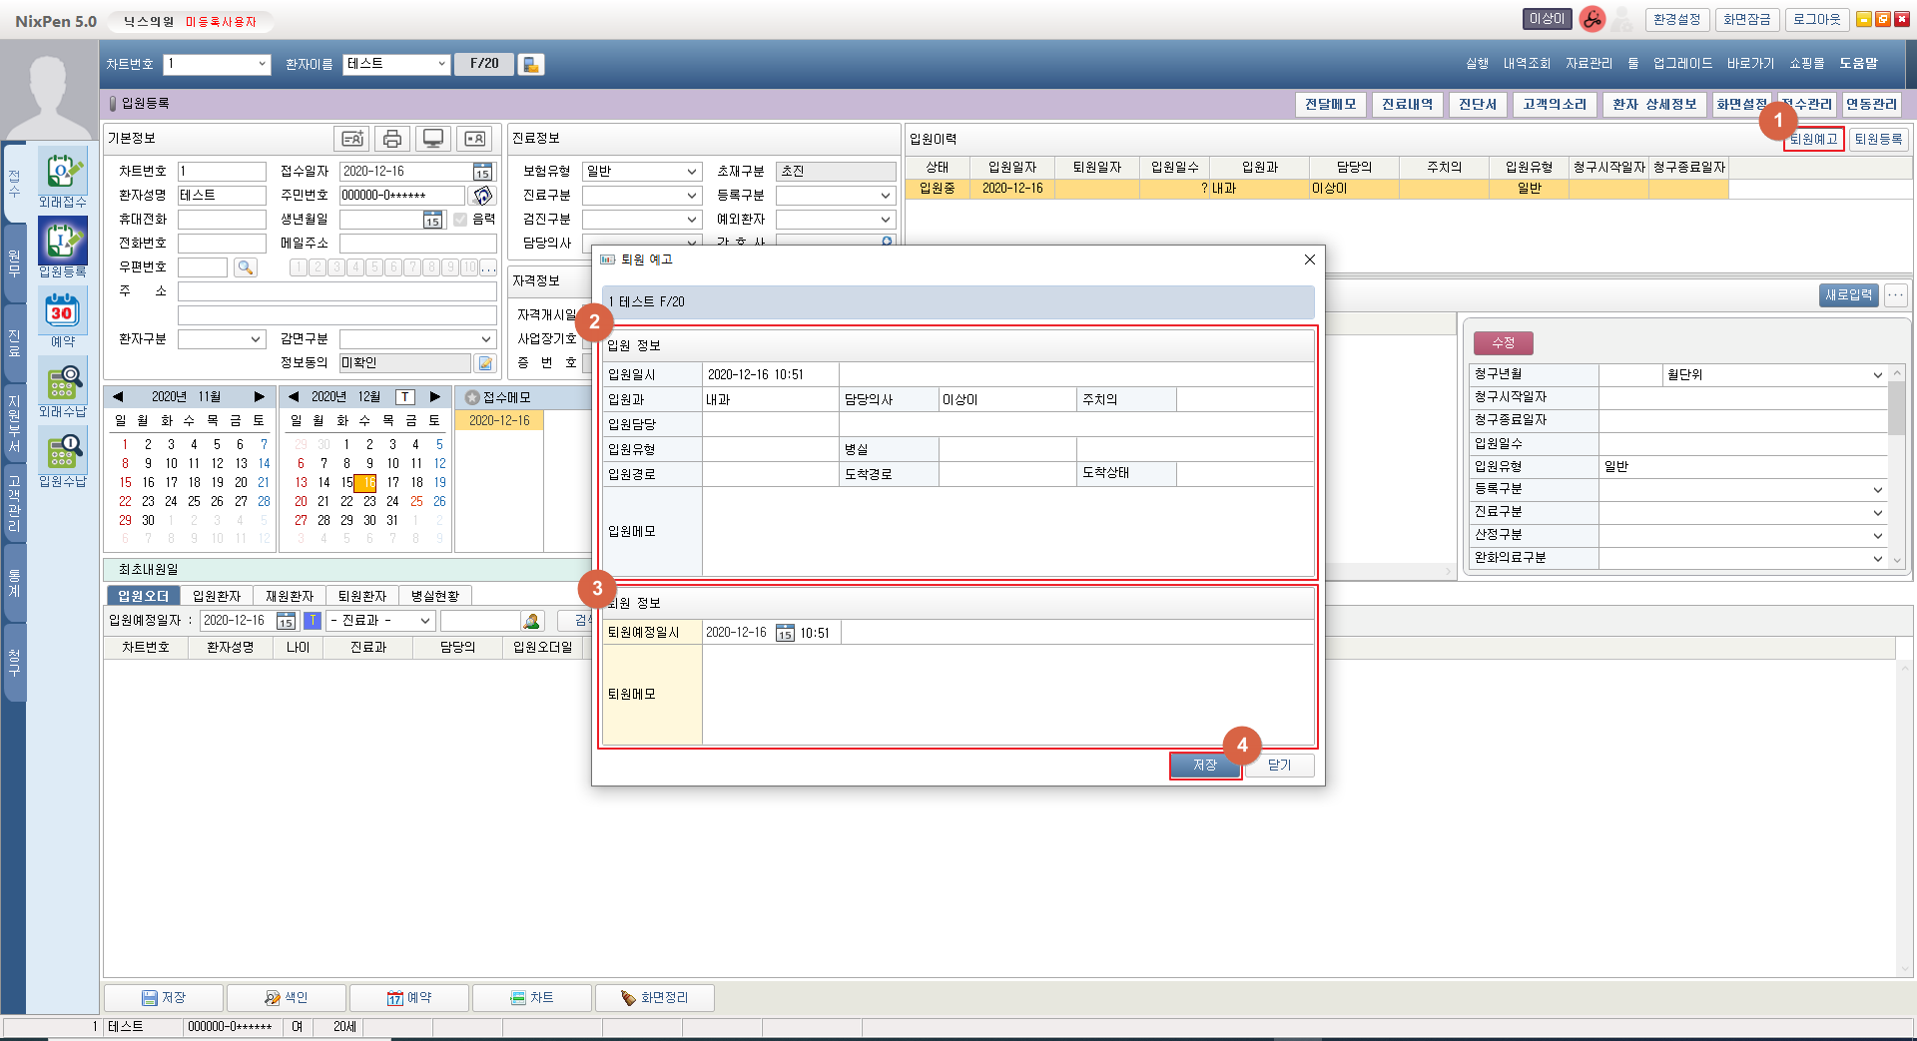Click the 퇴원메모 text area
Screen dimensions: 1917x1041
click(x=1006, y=695)
